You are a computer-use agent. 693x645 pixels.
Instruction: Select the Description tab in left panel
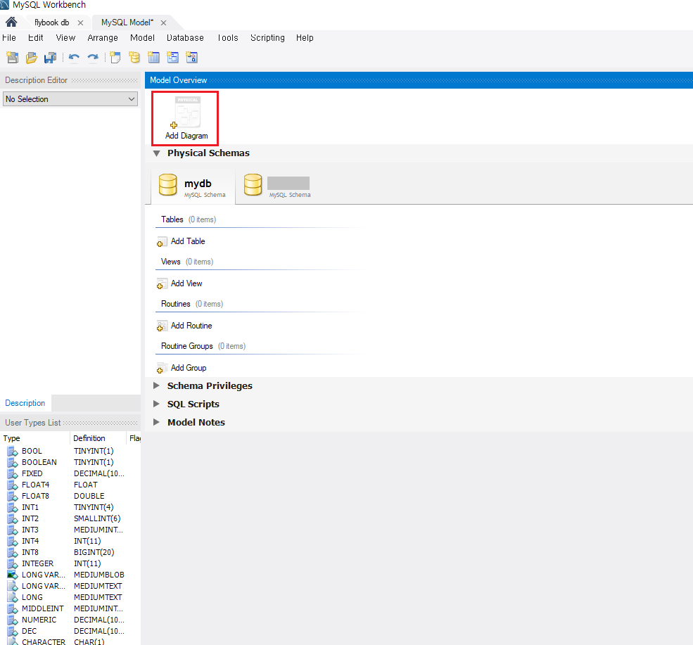pos(25,403)
